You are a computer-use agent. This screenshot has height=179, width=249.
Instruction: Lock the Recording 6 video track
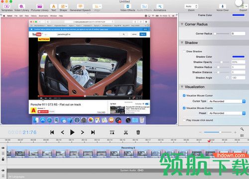pos(3,159)
